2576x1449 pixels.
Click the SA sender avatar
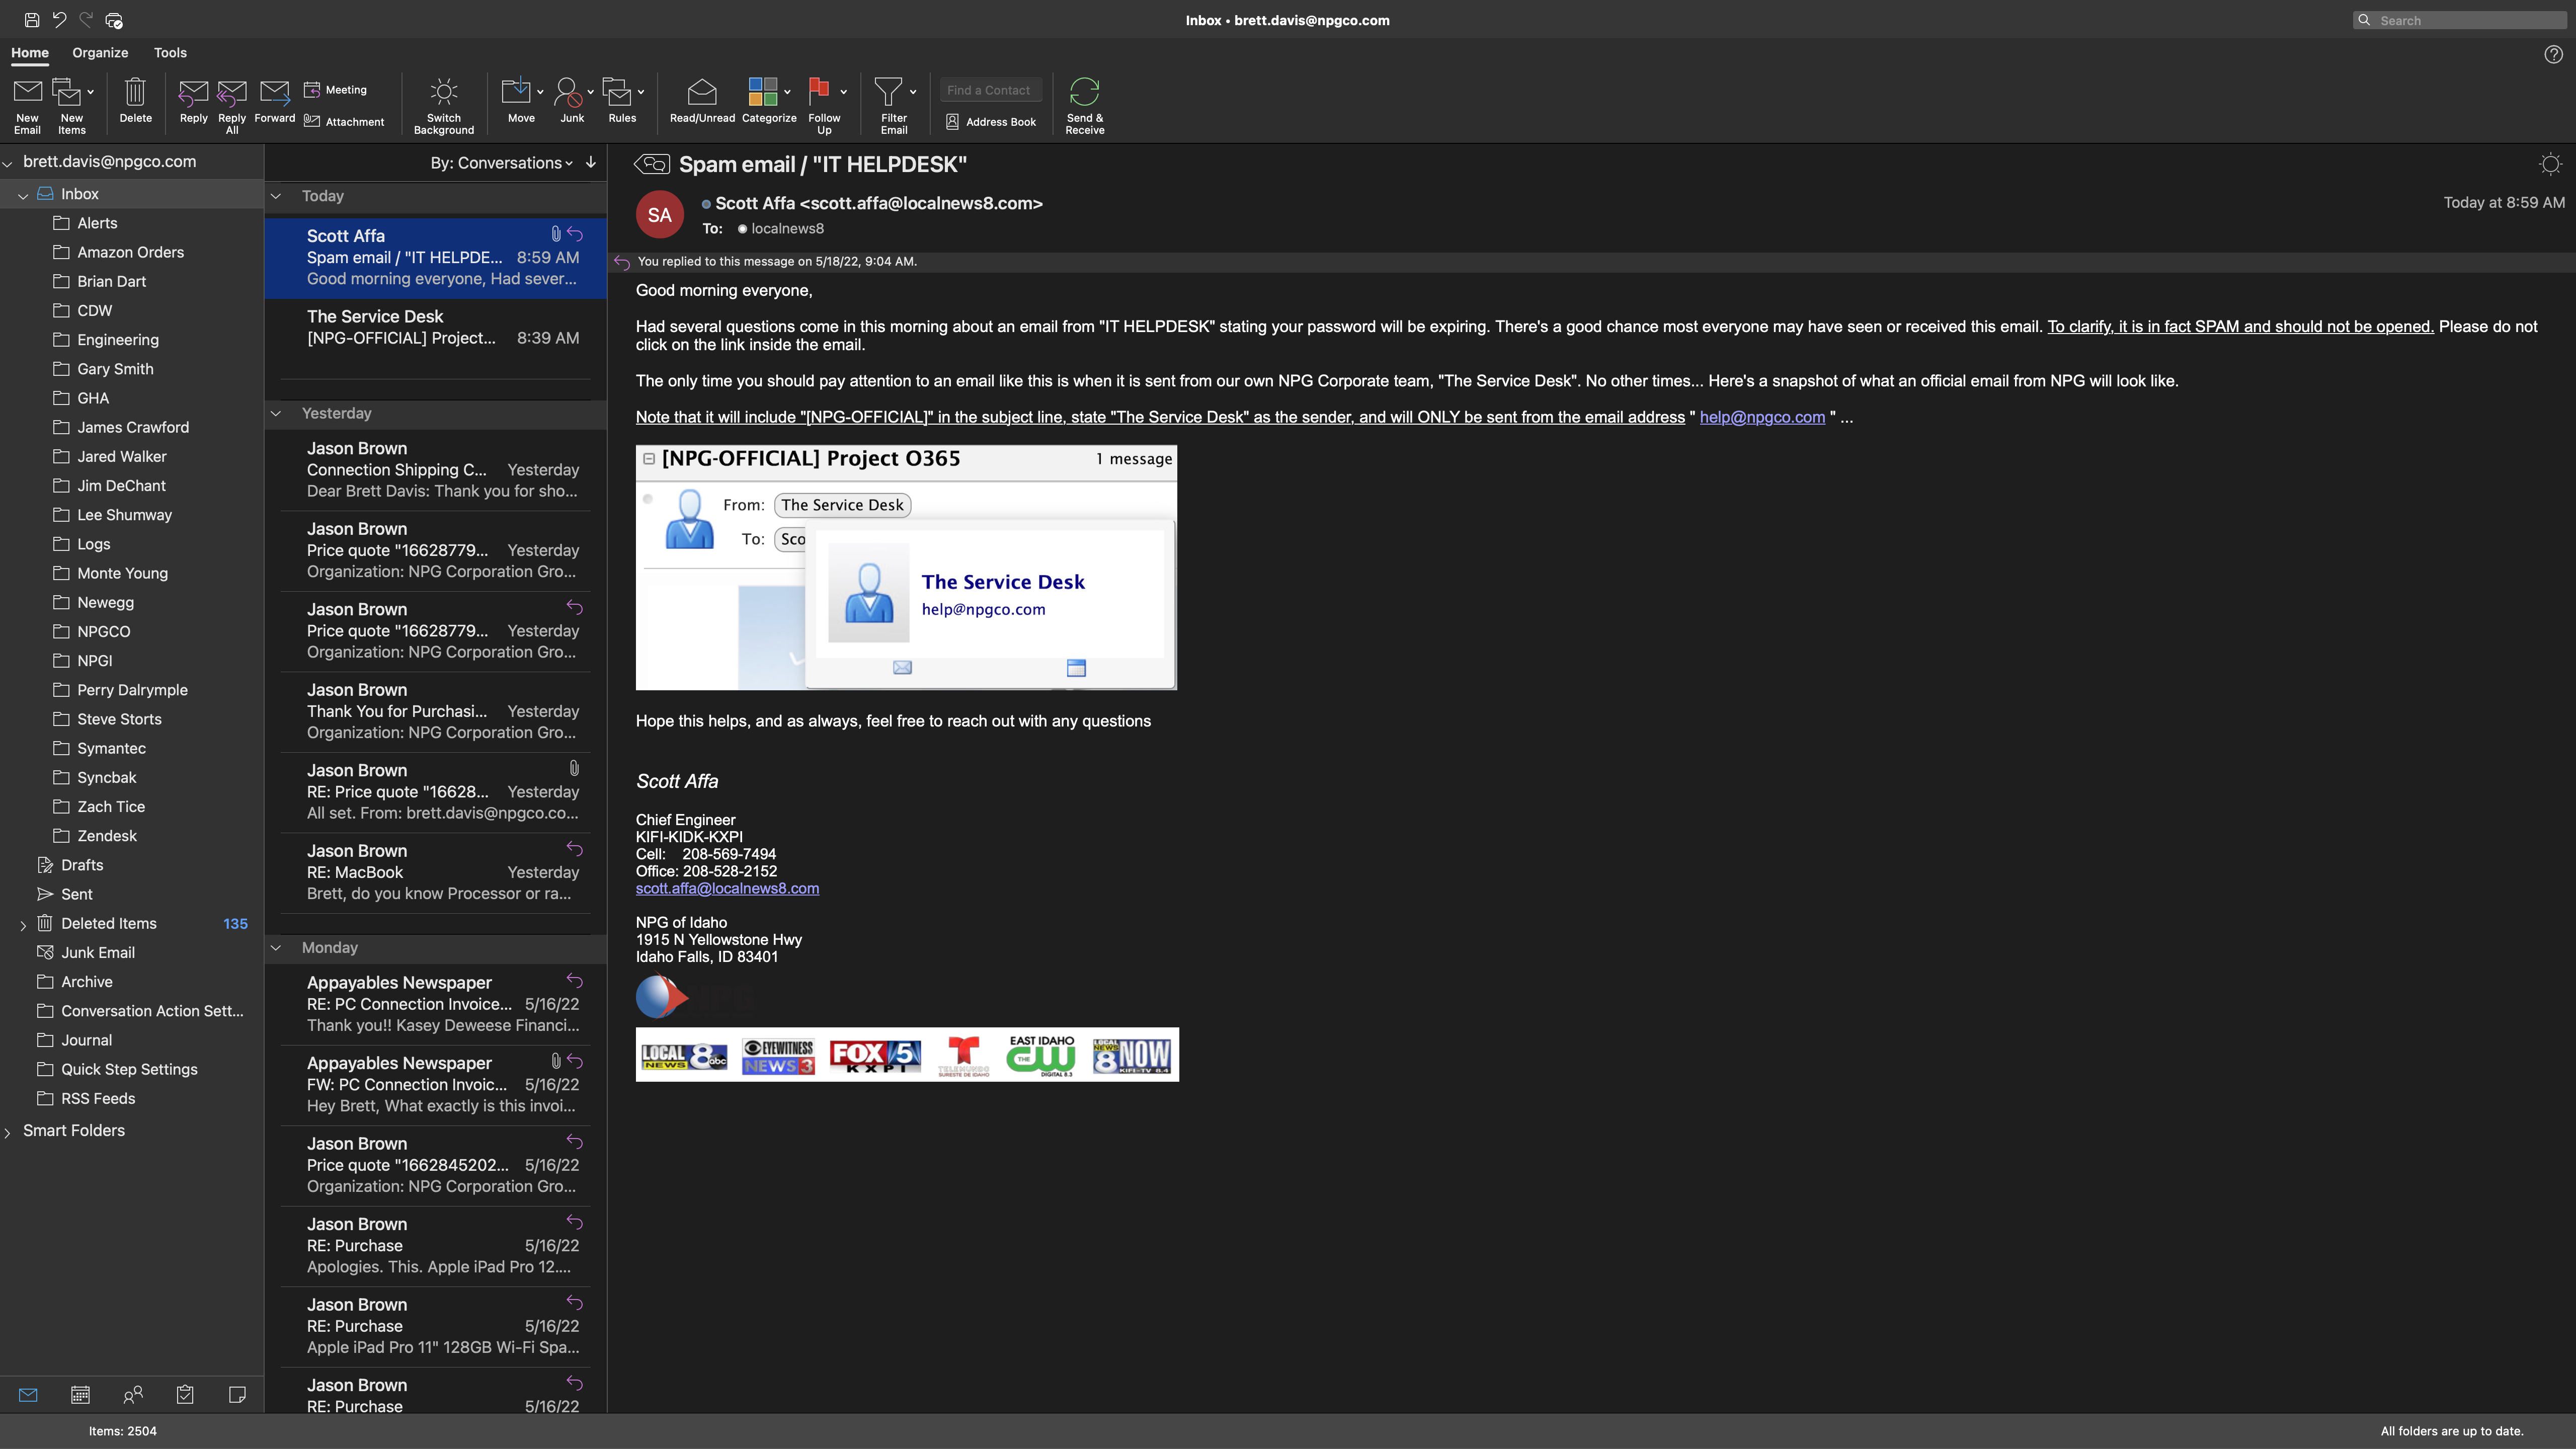pos(660,214)
